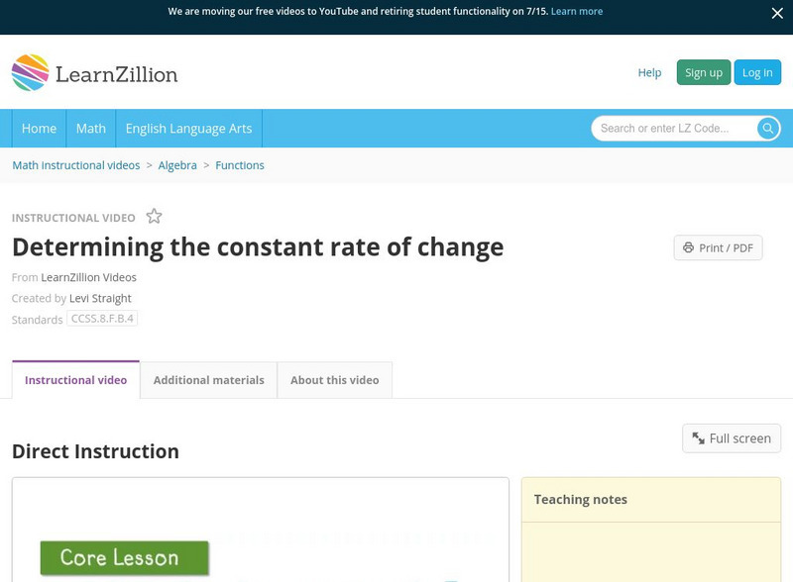Go to Home in navigation bar
This screenshot has height=582, width=793.
pyautogui.click(x=39, y=129)
